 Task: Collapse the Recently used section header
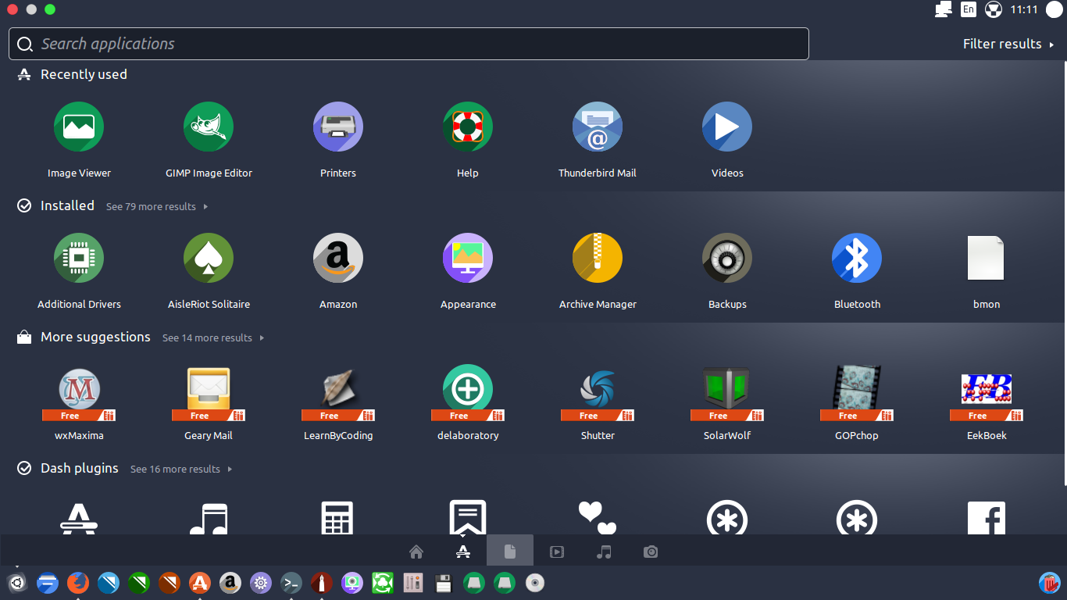pyautogui.click(x=84, y=74)
